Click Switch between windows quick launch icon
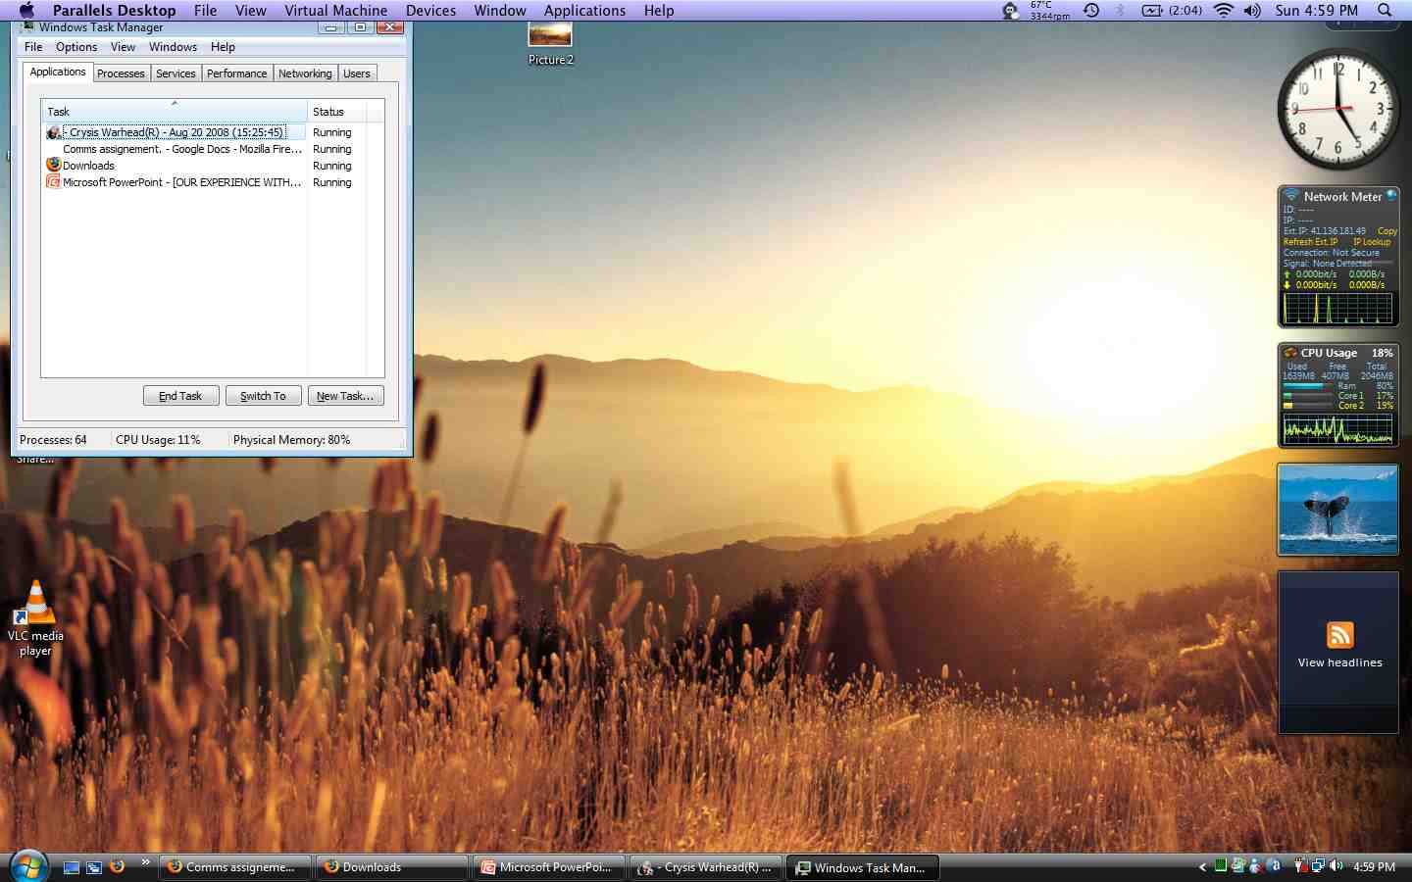1412x882 pixels. (94, 867)
